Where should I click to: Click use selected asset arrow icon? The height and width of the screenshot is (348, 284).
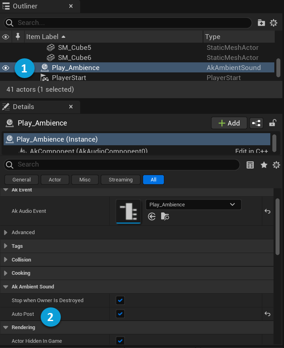click(152, 217)
